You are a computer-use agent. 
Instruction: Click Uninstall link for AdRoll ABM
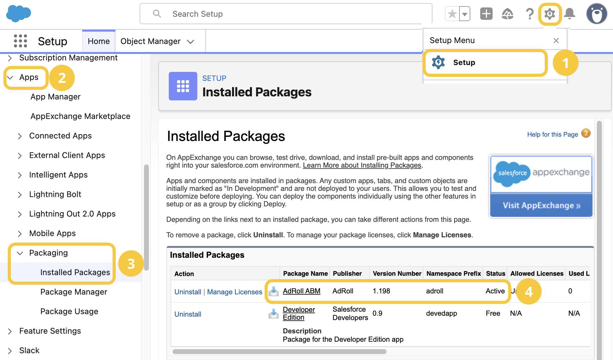coord(188,292)
